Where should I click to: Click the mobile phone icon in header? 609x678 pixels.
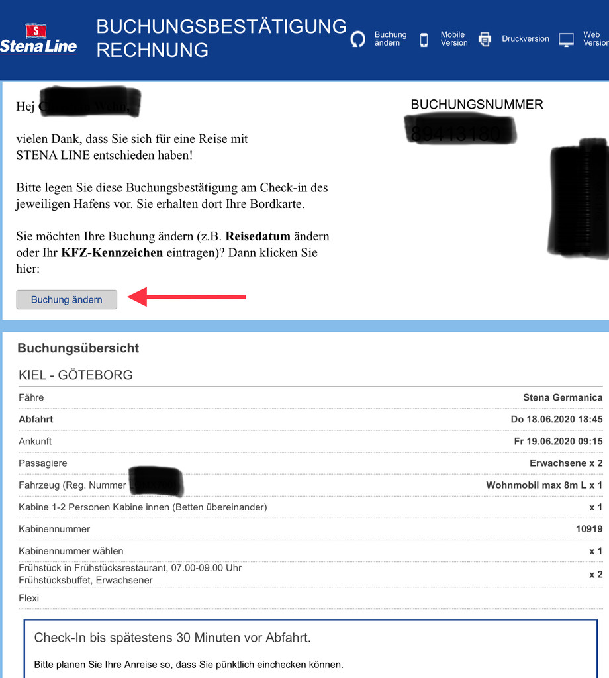(x=424, y=40)
